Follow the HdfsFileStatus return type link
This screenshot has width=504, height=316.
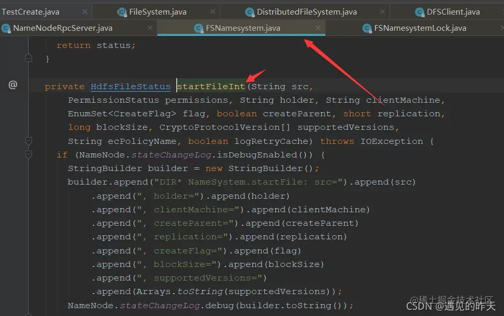tap(130, 87)
